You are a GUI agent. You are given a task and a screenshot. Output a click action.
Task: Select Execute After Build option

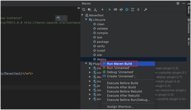pyautogui.click(x=128, y=87)
